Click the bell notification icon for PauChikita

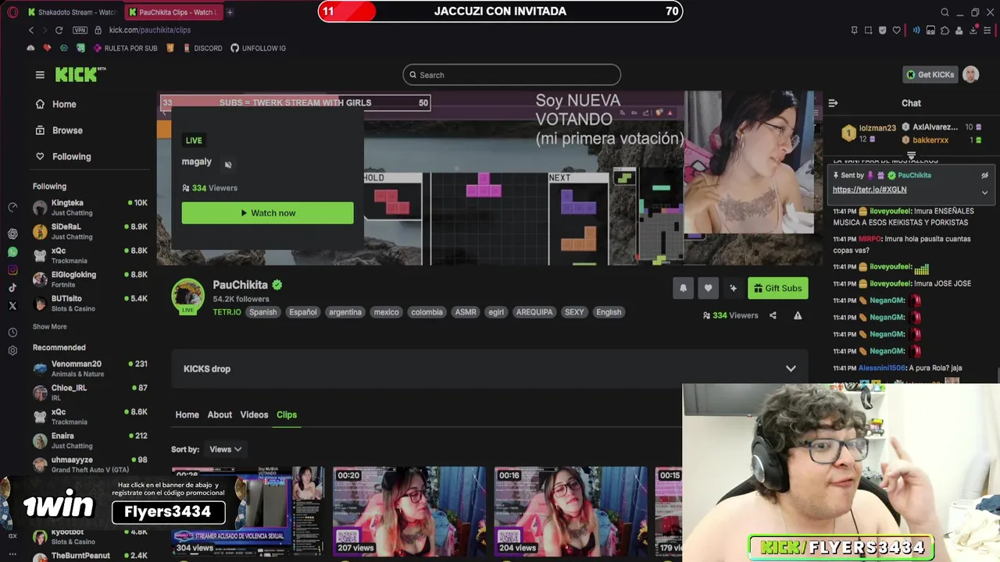(x=683, y=288)
